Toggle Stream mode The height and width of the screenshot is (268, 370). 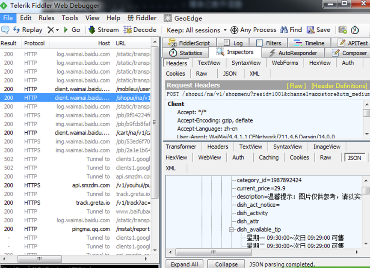coord(104,30)
